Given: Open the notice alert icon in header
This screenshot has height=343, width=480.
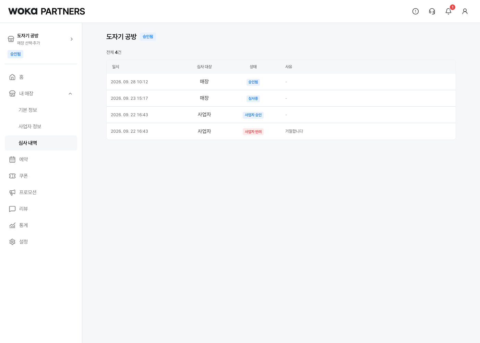Looking at the screenshot, I should coord(416,11).
